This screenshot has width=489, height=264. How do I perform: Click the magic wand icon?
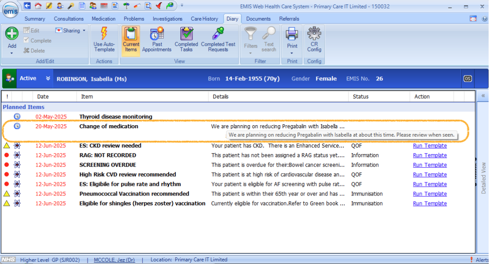coord(71,6)
